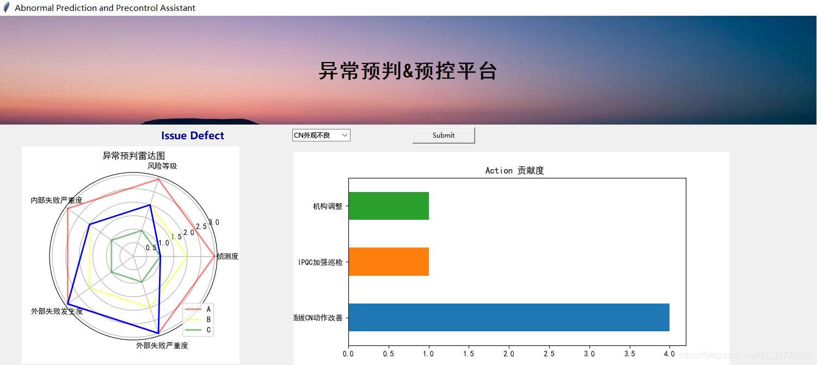The width and height of the screenshot is (817, 365).
Task: Click the 外部失败严重度 radar axis label
Action: (162, 345)
